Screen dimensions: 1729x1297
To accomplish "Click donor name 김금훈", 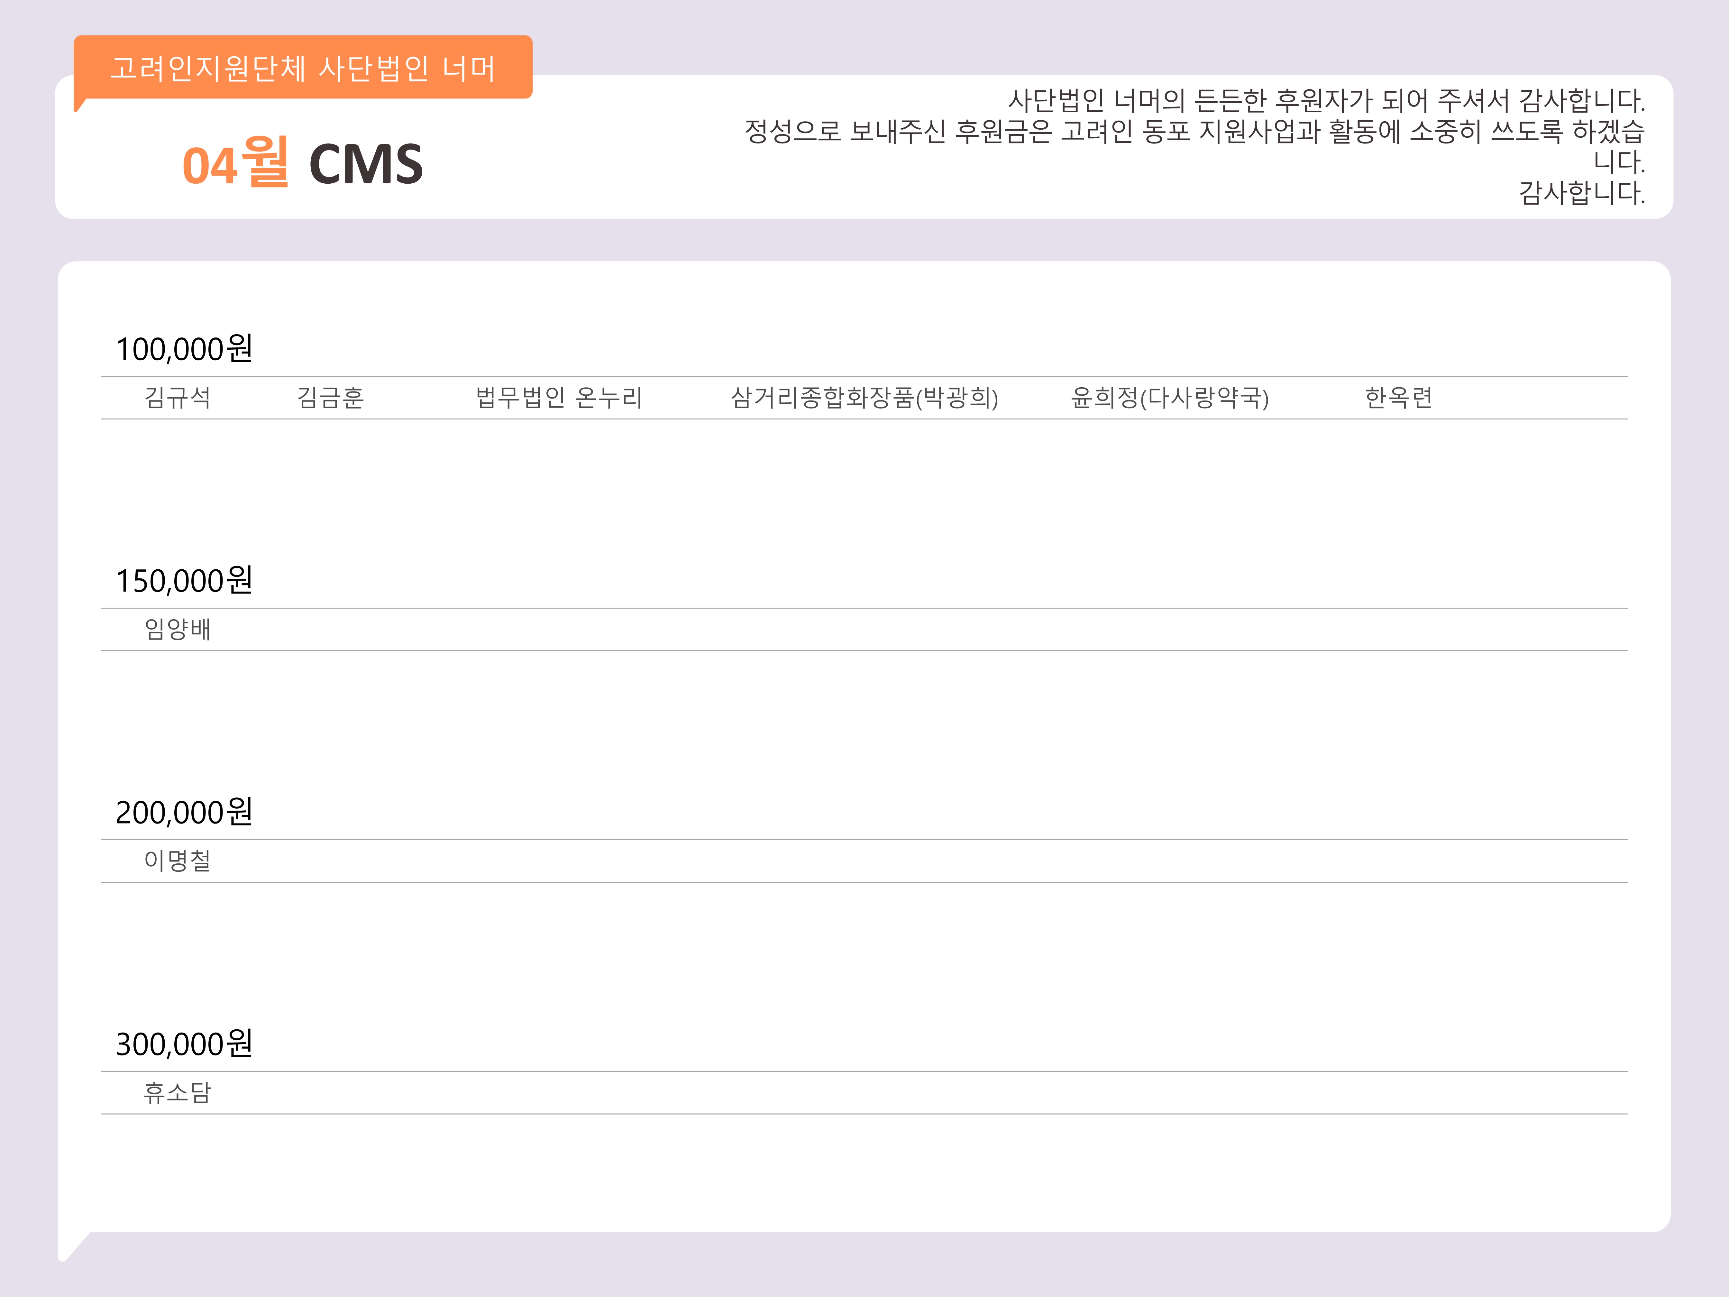I will pos(331,398).
